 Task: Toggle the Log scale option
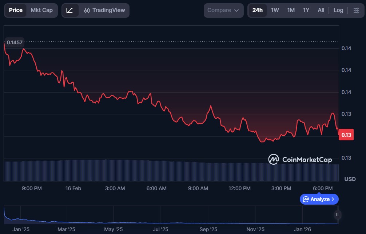click(x=338, y=11)
